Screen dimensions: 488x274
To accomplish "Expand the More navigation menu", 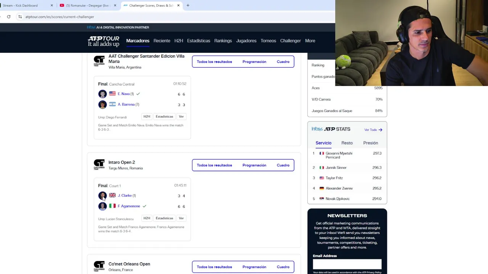I will [310, 41].
